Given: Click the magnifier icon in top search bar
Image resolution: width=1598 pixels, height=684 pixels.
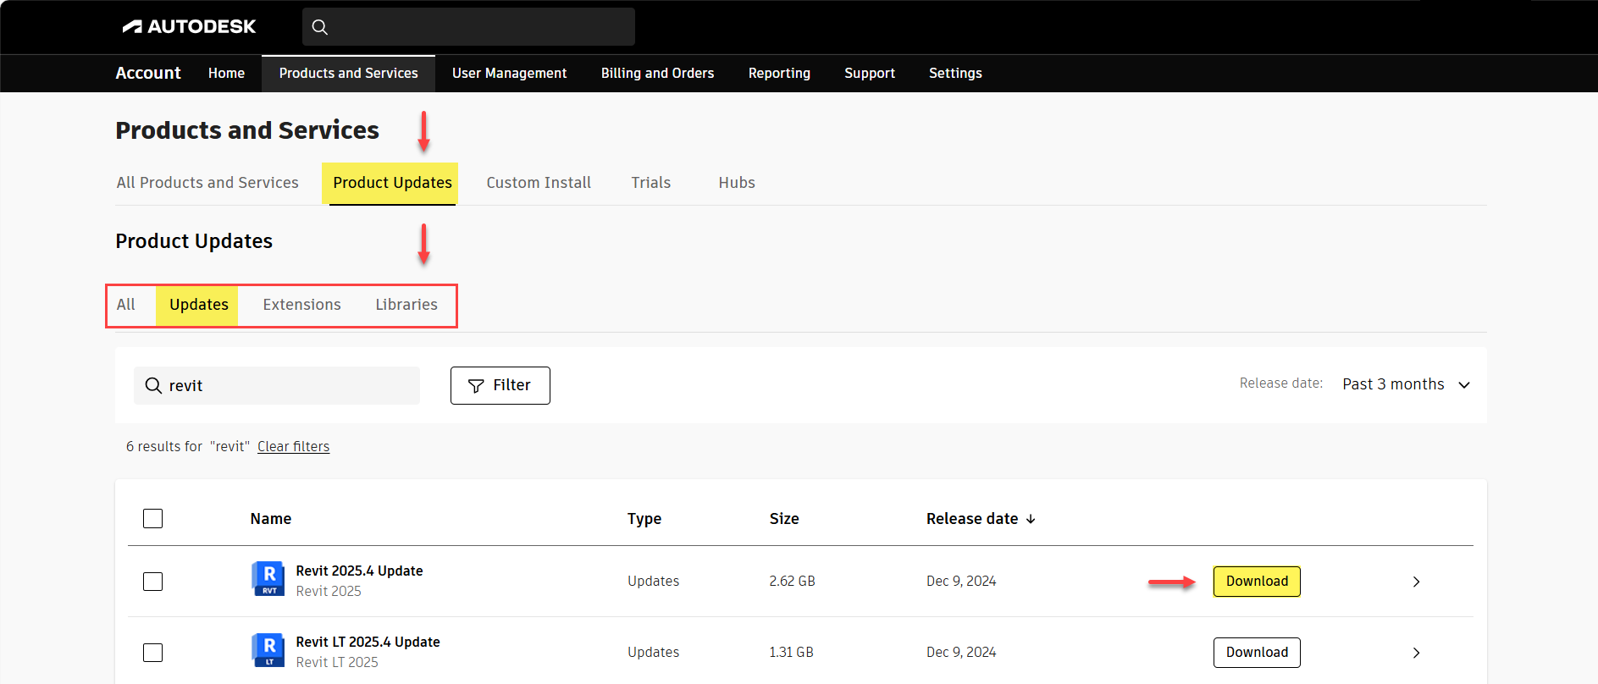Looking at the screenshot, I should click(320, 27).
